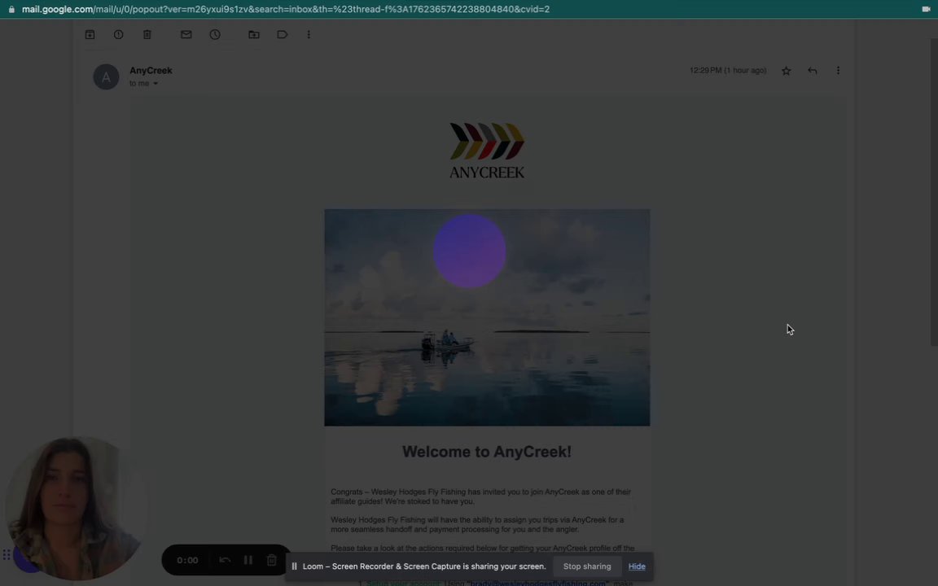The width and height of the screenshot is (938, 586).
Task: Click the vertical scrollbar on the right
Action: click(x=934, y=191)
